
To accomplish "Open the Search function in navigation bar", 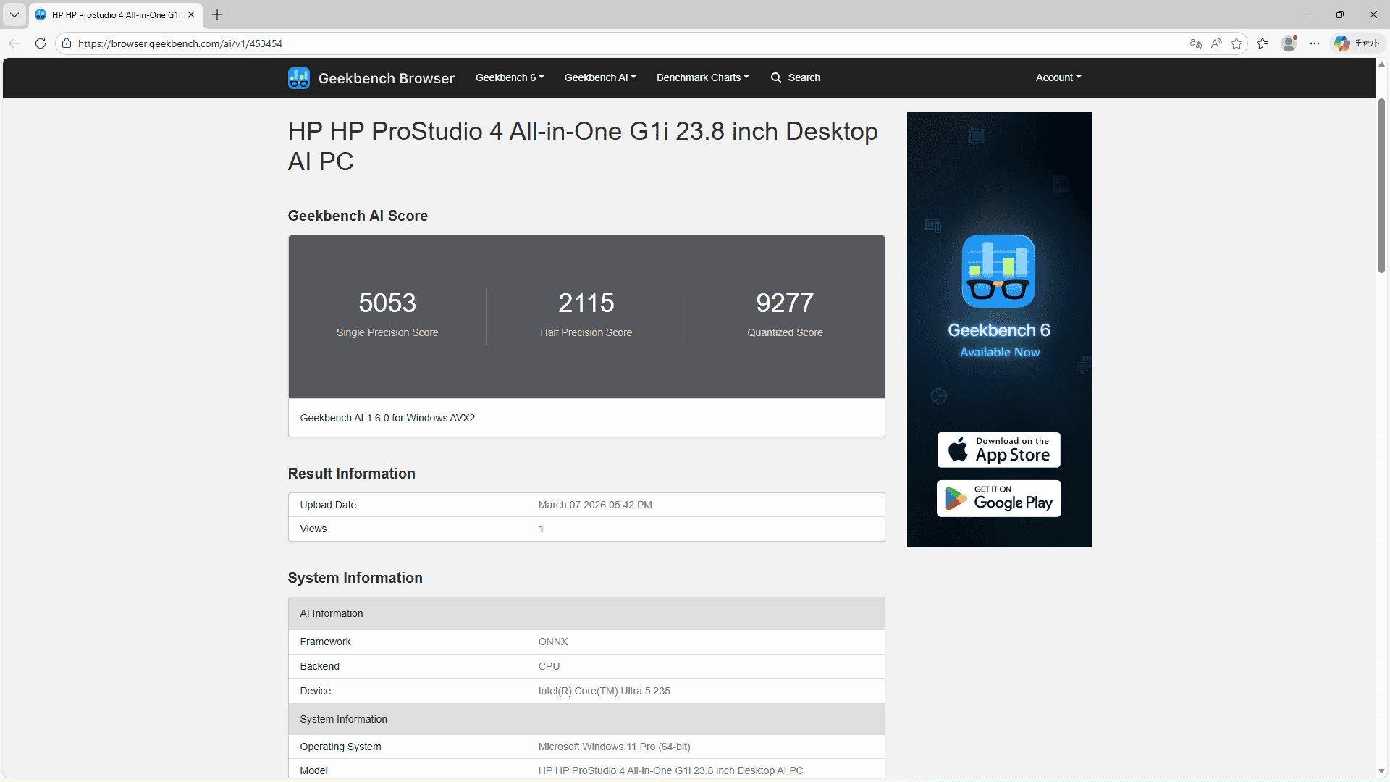I will (x=796, y=77).
